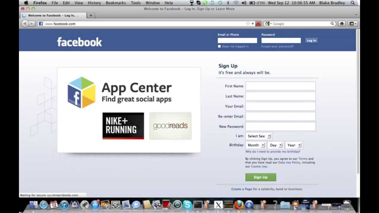
Task: Click the App Center cube logo
Action: pos(81,92)
